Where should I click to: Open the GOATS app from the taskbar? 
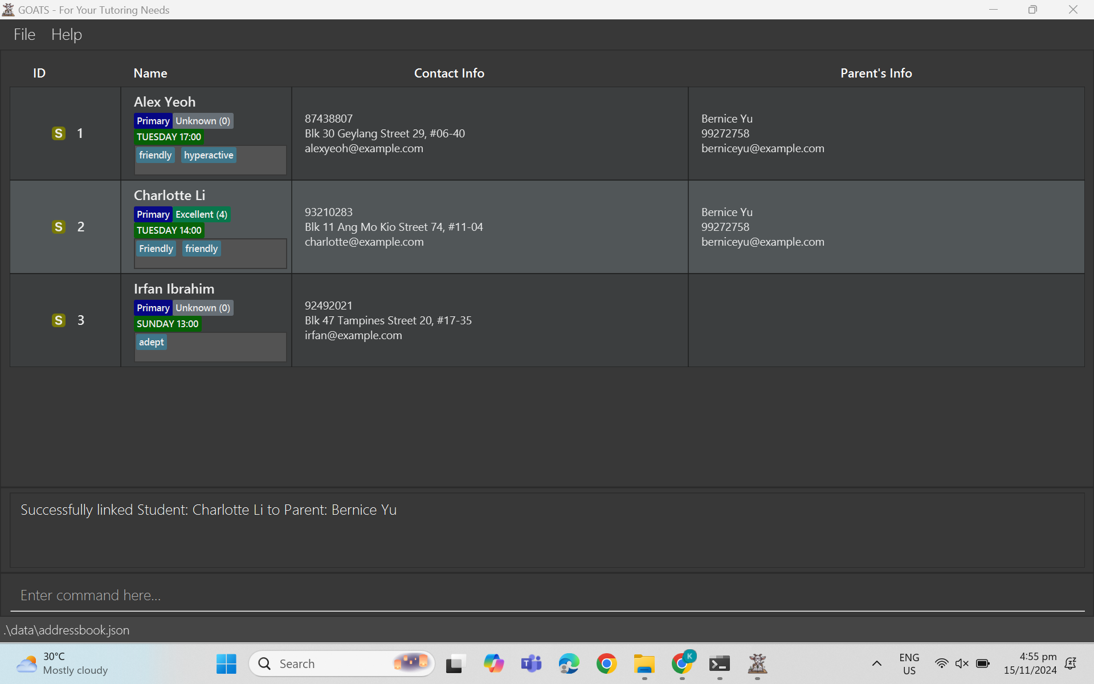(757, 663)
